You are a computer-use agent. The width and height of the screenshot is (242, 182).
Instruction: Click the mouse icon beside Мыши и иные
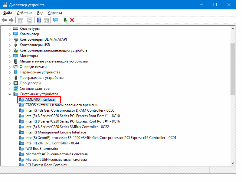16,61
